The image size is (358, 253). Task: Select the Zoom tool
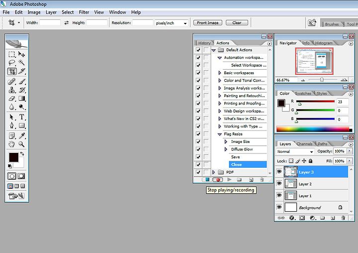[x=22, y=144]
